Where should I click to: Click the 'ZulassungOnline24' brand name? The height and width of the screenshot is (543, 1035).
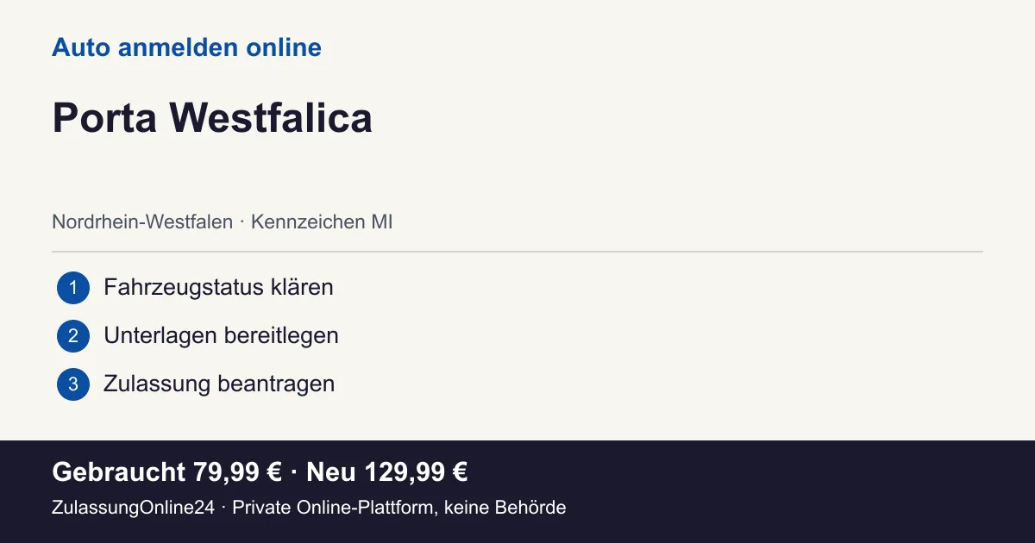click(133, 508)
